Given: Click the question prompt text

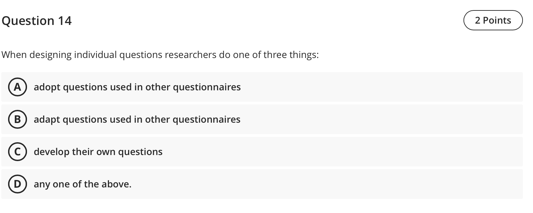Looking at the screenshot, I should (x=160, y=54).
